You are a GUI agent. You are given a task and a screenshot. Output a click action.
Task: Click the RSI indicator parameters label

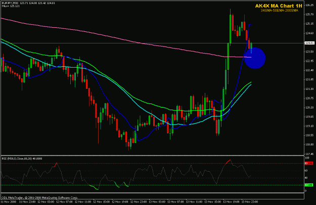22,159
